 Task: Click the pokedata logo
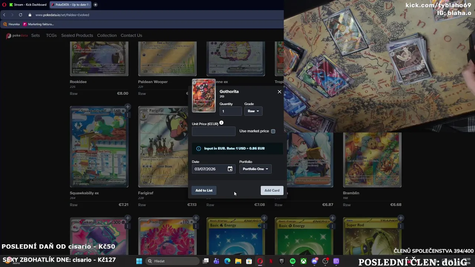point(17,36)
